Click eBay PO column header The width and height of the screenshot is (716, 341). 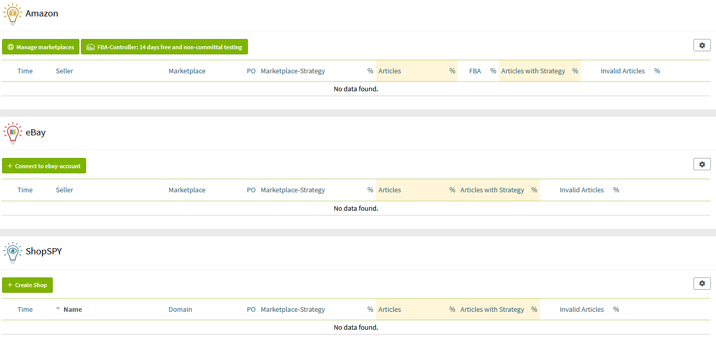[251, 190]
